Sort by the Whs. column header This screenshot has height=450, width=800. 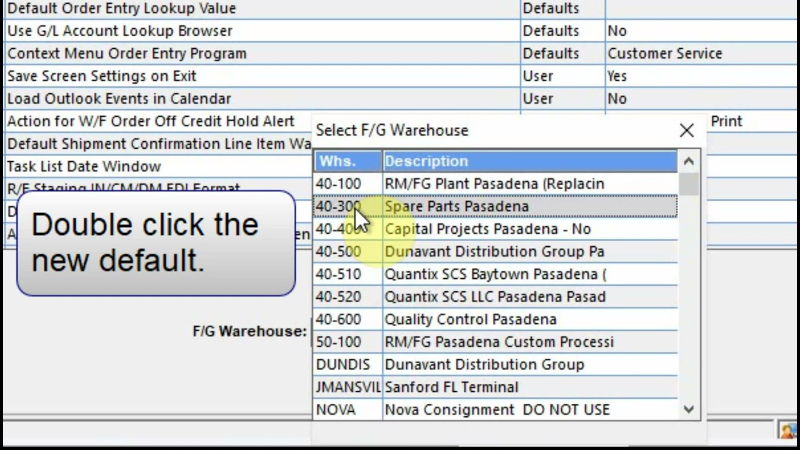tap(347, 161)
